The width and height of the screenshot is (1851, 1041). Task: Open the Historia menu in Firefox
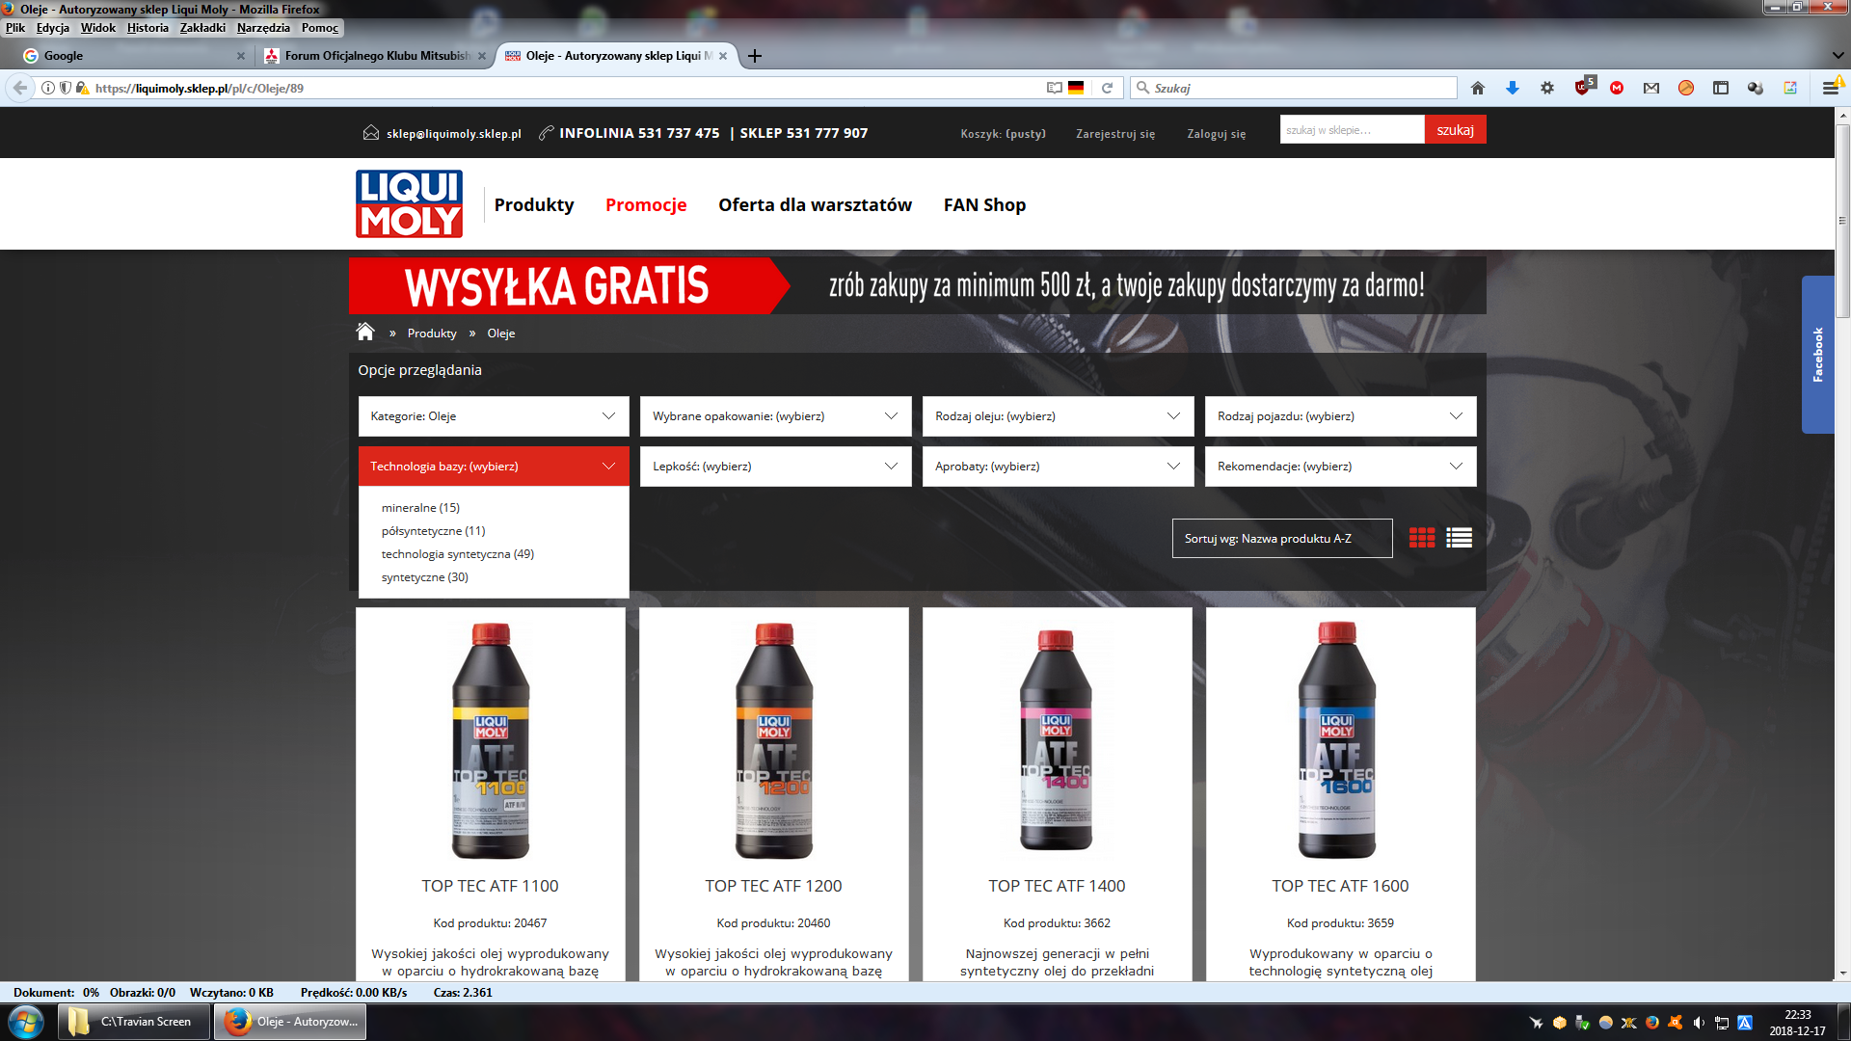pos(148,28)
